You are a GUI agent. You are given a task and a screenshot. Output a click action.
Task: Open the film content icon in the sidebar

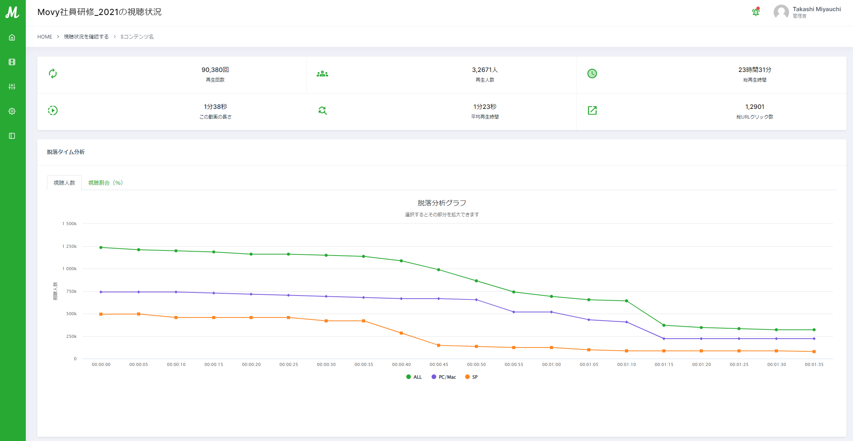coord(12,62)
